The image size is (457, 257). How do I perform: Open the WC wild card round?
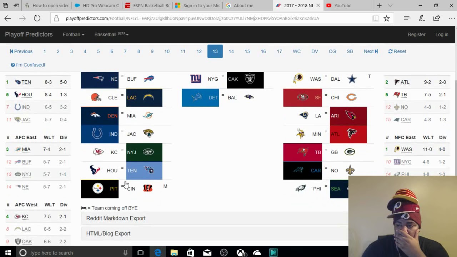coord(297,51)
